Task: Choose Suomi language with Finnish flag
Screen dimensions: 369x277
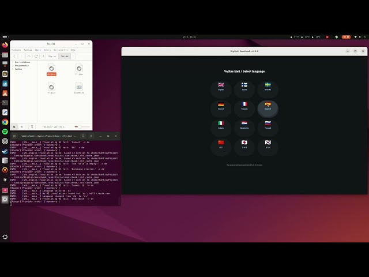Action: pyautogui.click(x=244, y=89)
